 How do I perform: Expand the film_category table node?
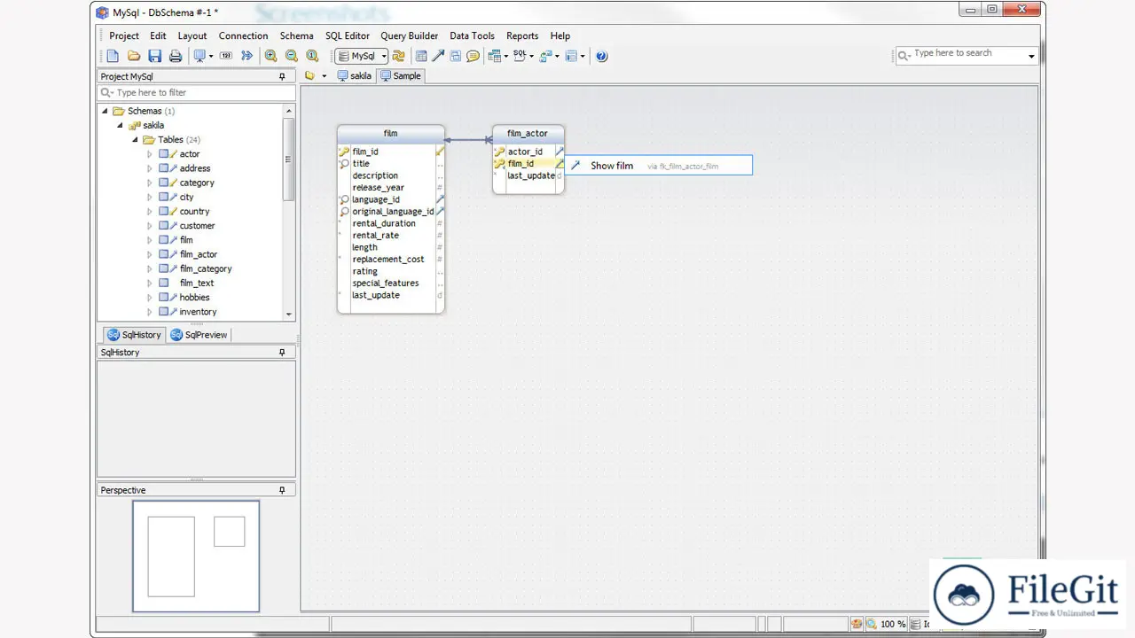coord(150,268)
